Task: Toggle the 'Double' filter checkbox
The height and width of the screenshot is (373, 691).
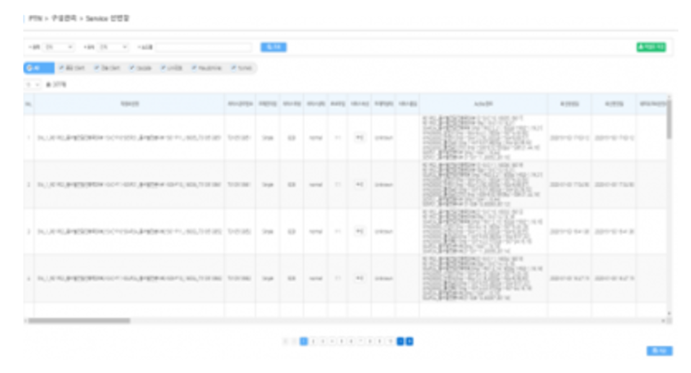Action: pos(131,68)
